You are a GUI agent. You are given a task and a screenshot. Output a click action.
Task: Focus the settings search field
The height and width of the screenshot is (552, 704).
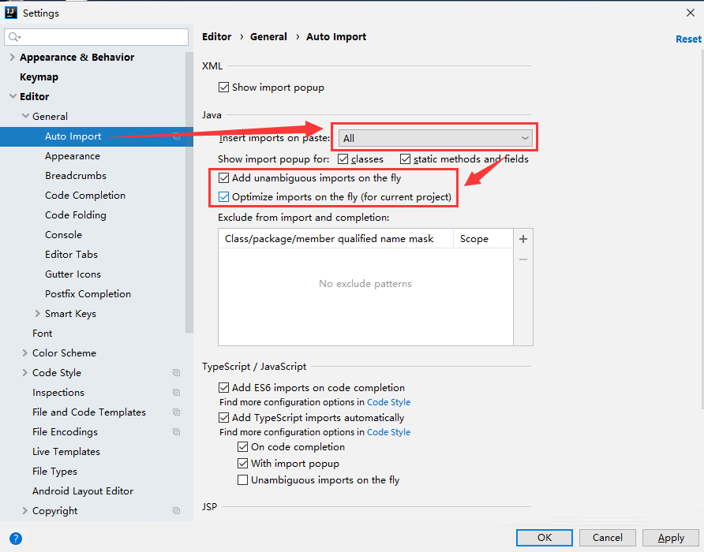click(x=96, y=37)
